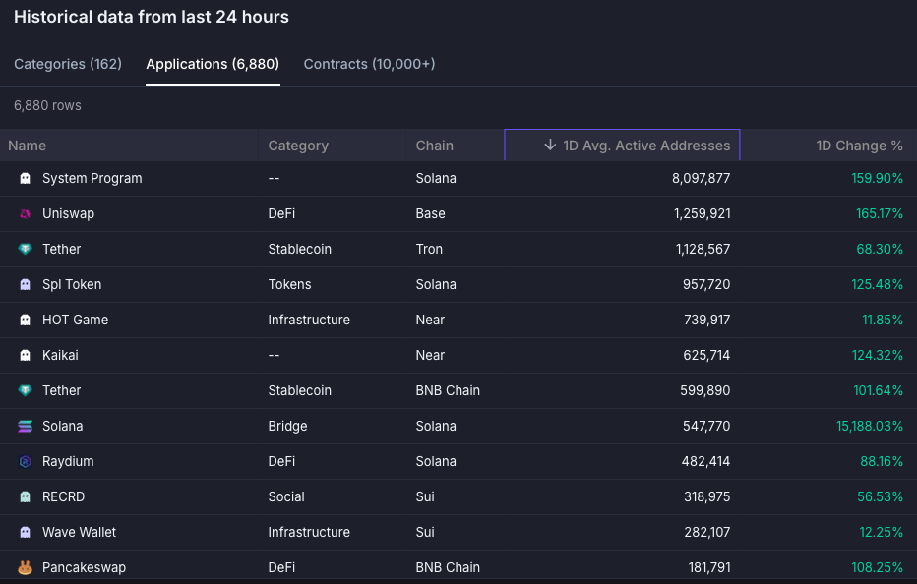
Task: Click the 599,890 active addresses value
Action: 704,390
